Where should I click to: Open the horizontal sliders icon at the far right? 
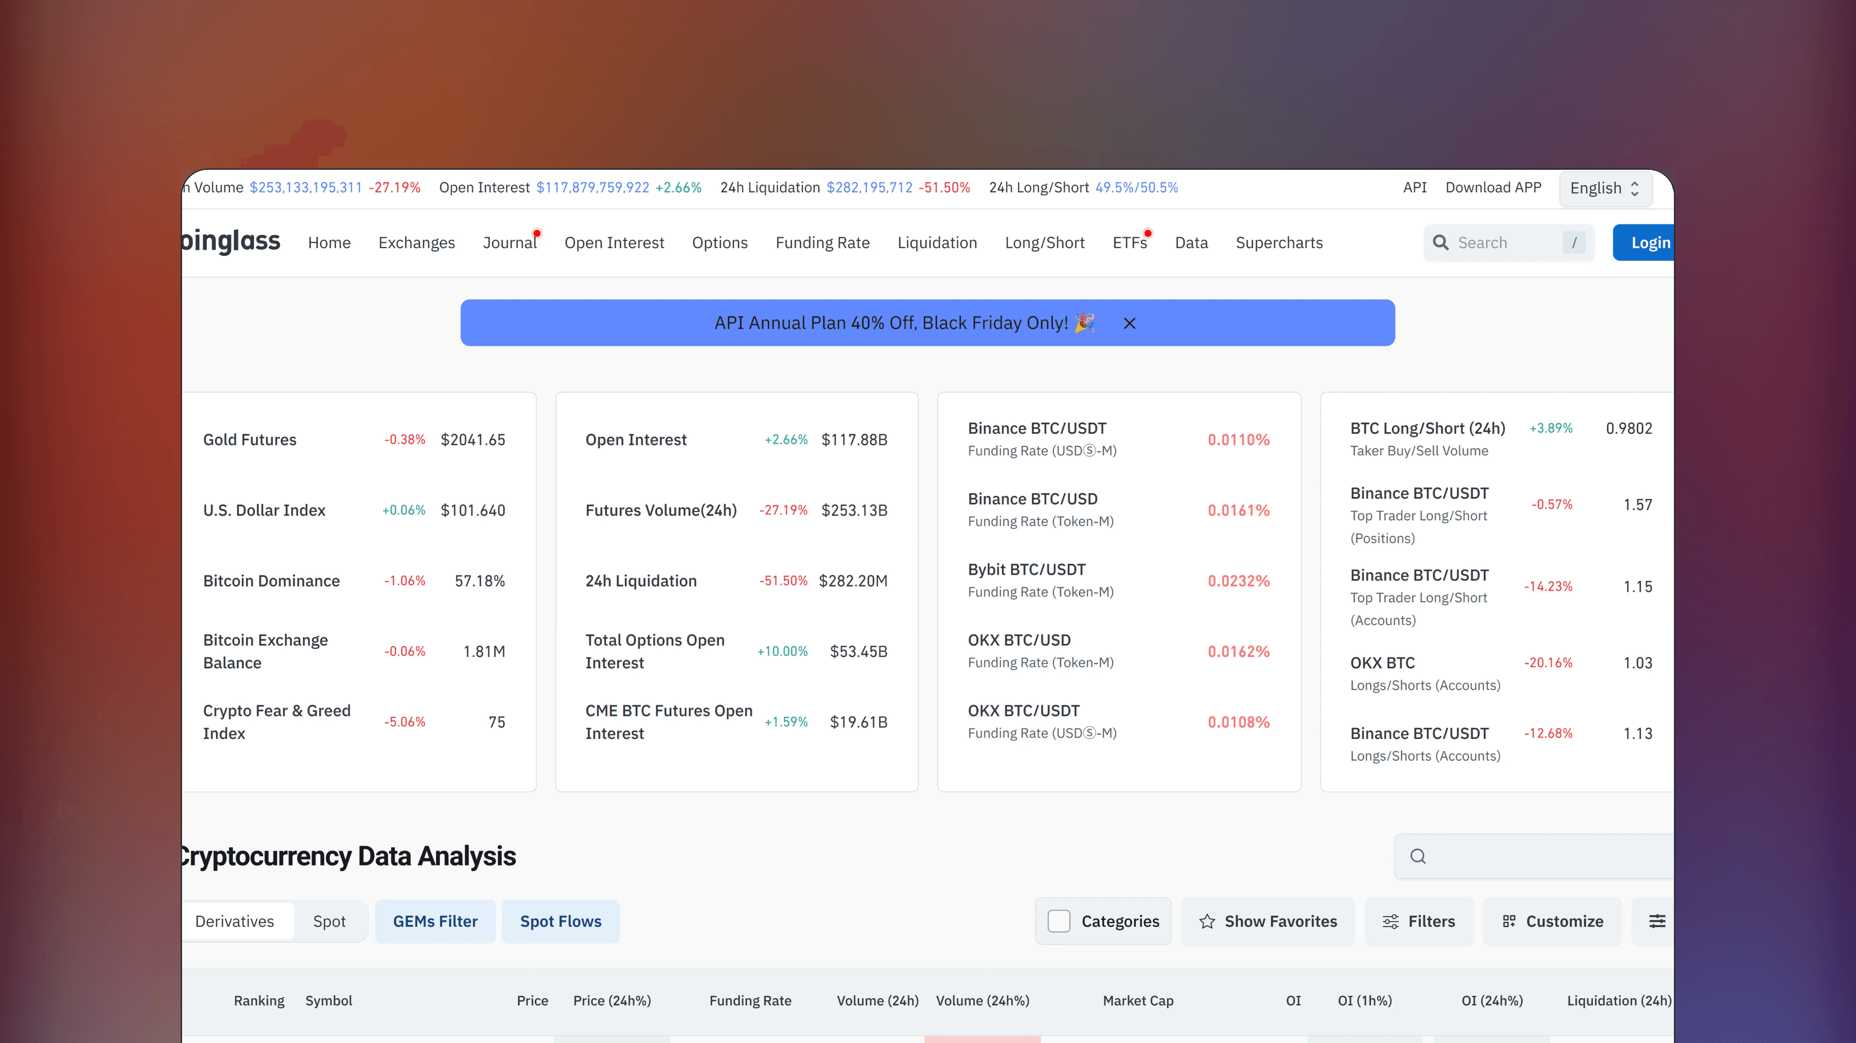point(1657,921)
